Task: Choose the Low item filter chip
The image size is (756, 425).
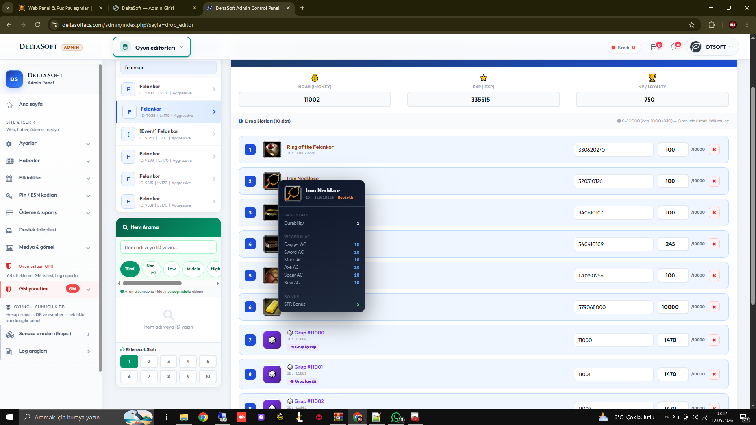Action: pyautogui.click(x=172, y=269)
